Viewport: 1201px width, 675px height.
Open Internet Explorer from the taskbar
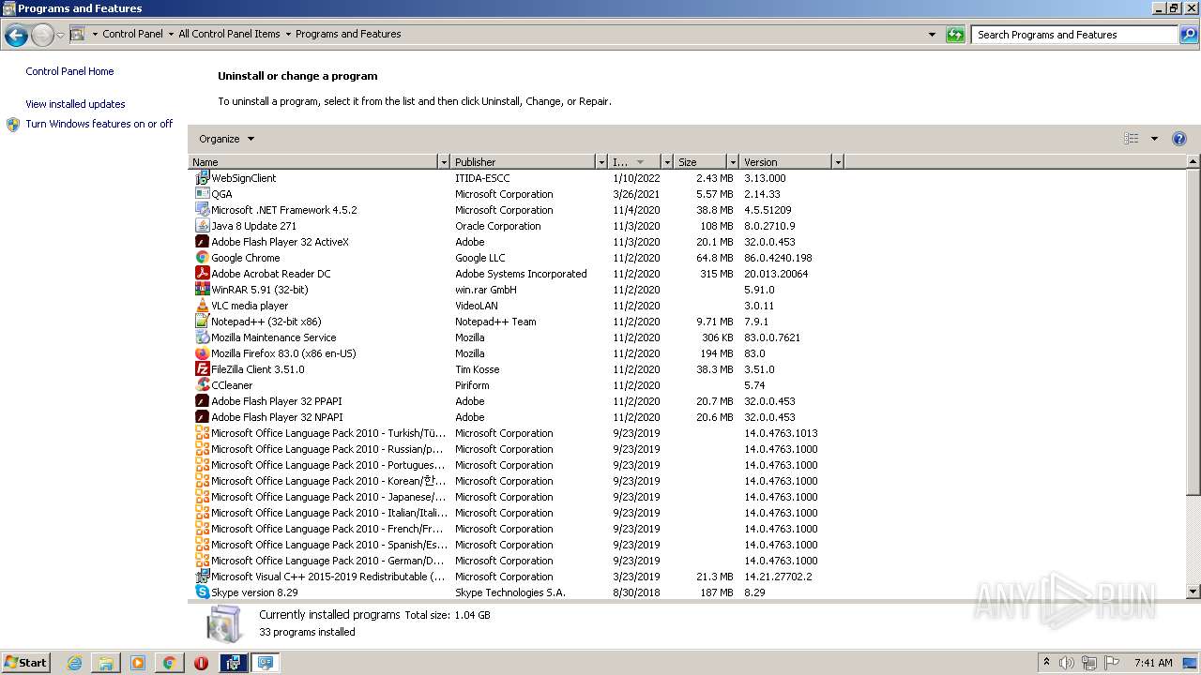coord(74,663)
